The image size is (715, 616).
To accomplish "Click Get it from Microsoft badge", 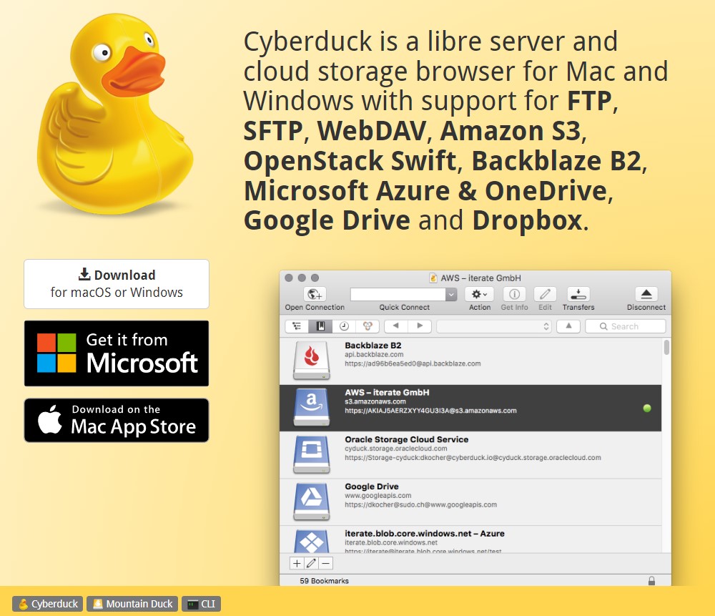I will [x=117, y=353].
